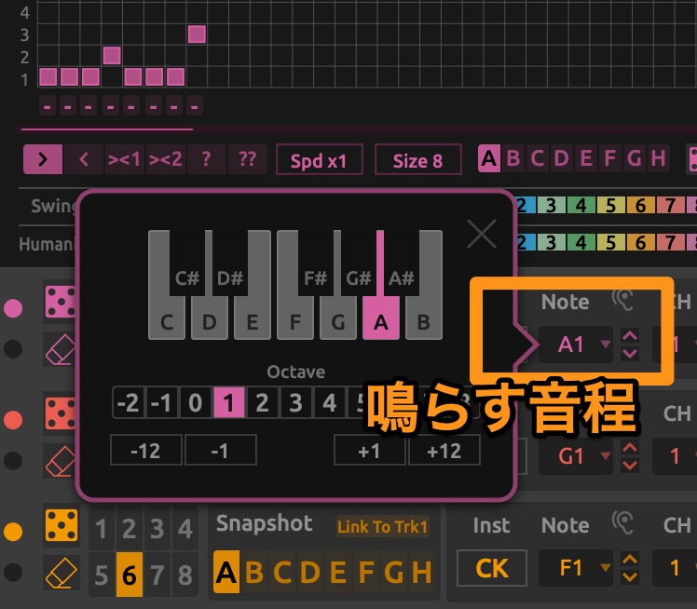
Task: Click the Spd x1 button
Action: tap(318, 160)
